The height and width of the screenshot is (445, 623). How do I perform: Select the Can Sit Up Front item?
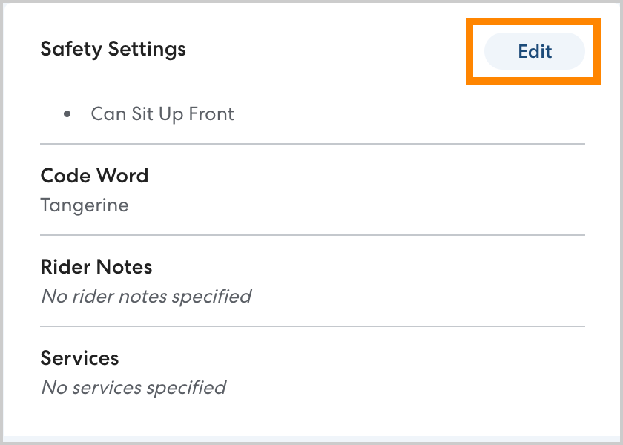162,114
